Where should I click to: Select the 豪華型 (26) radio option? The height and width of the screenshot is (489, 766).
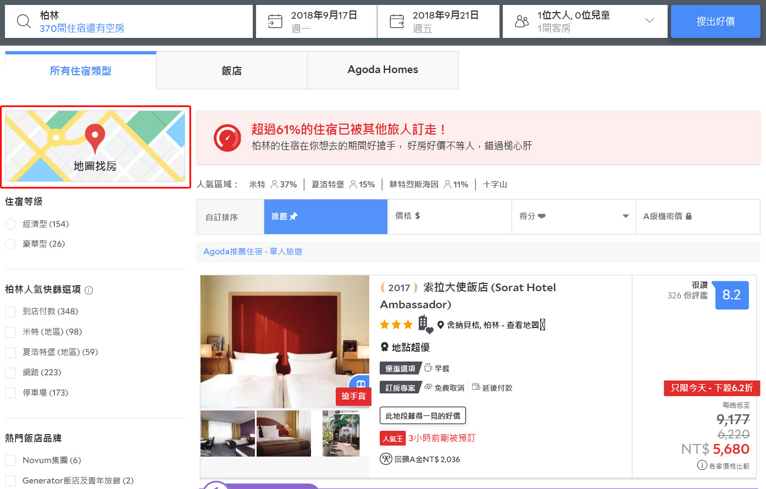point(10,244)
